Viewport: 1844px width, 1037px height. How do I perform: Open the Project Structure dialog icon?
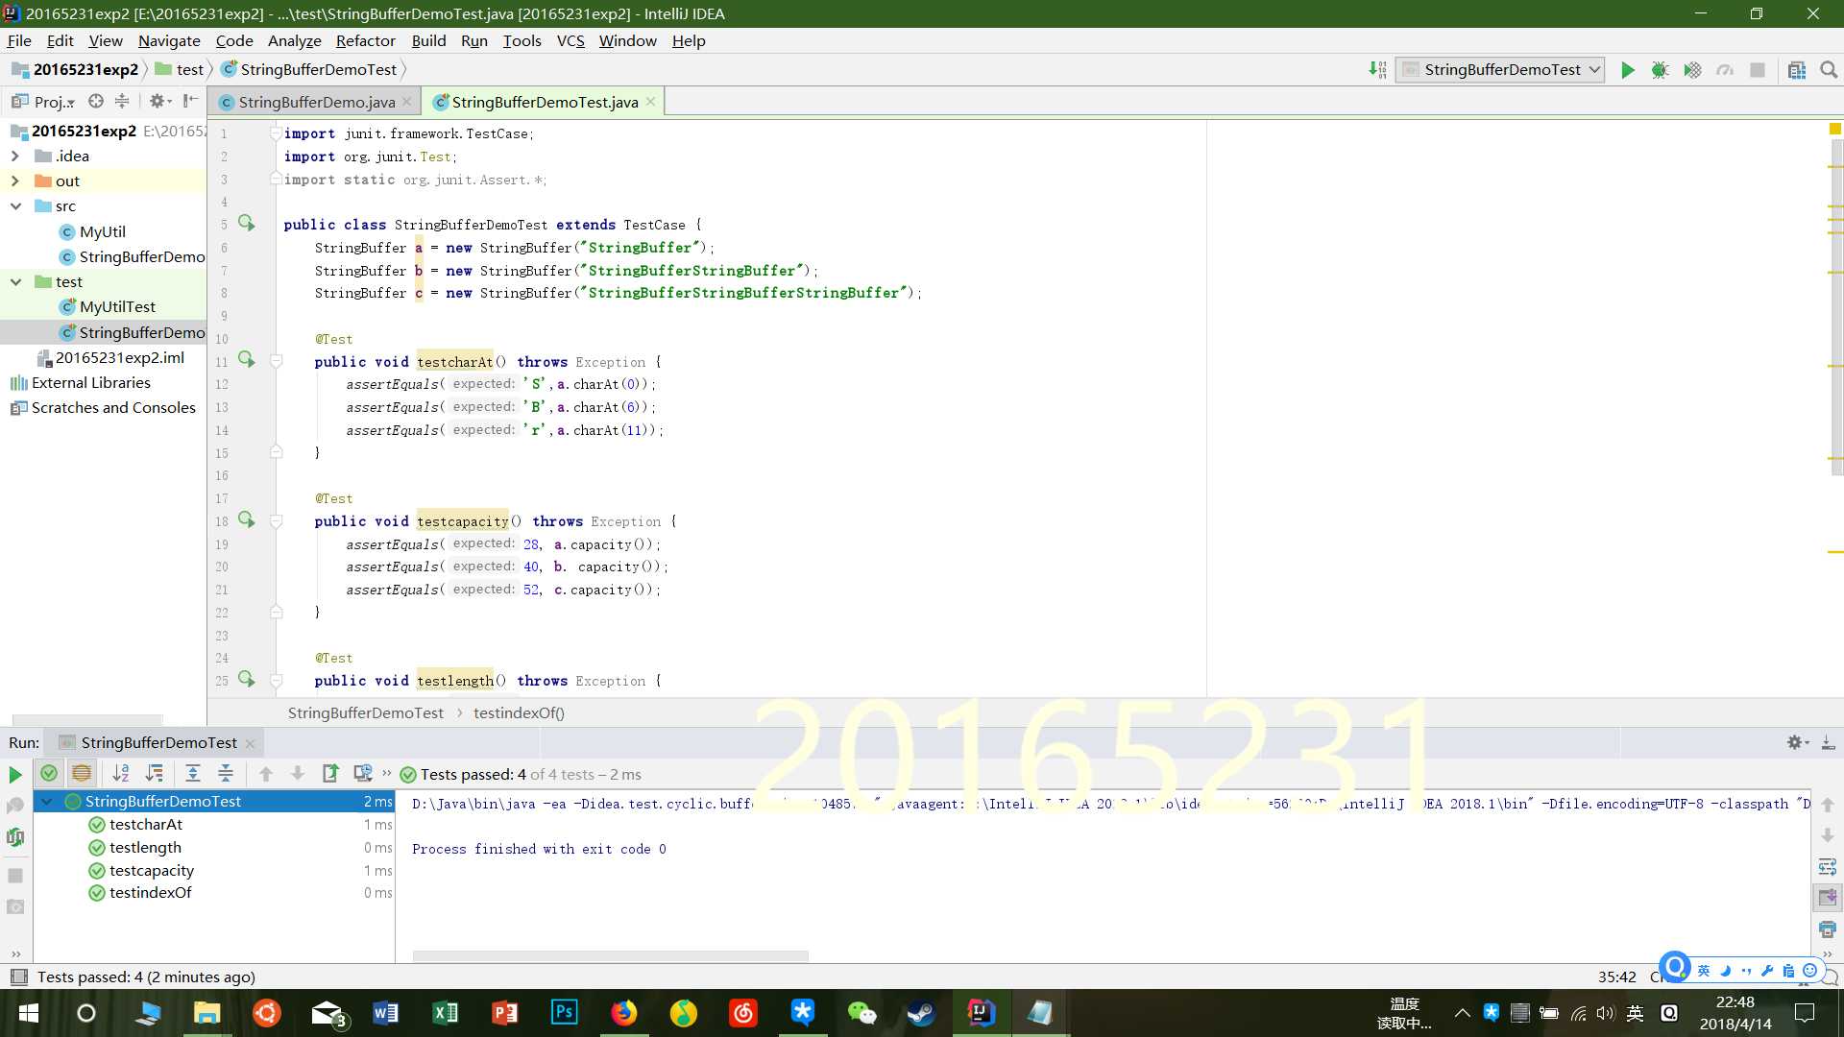pyautogui.click(x=1797, y=70)
